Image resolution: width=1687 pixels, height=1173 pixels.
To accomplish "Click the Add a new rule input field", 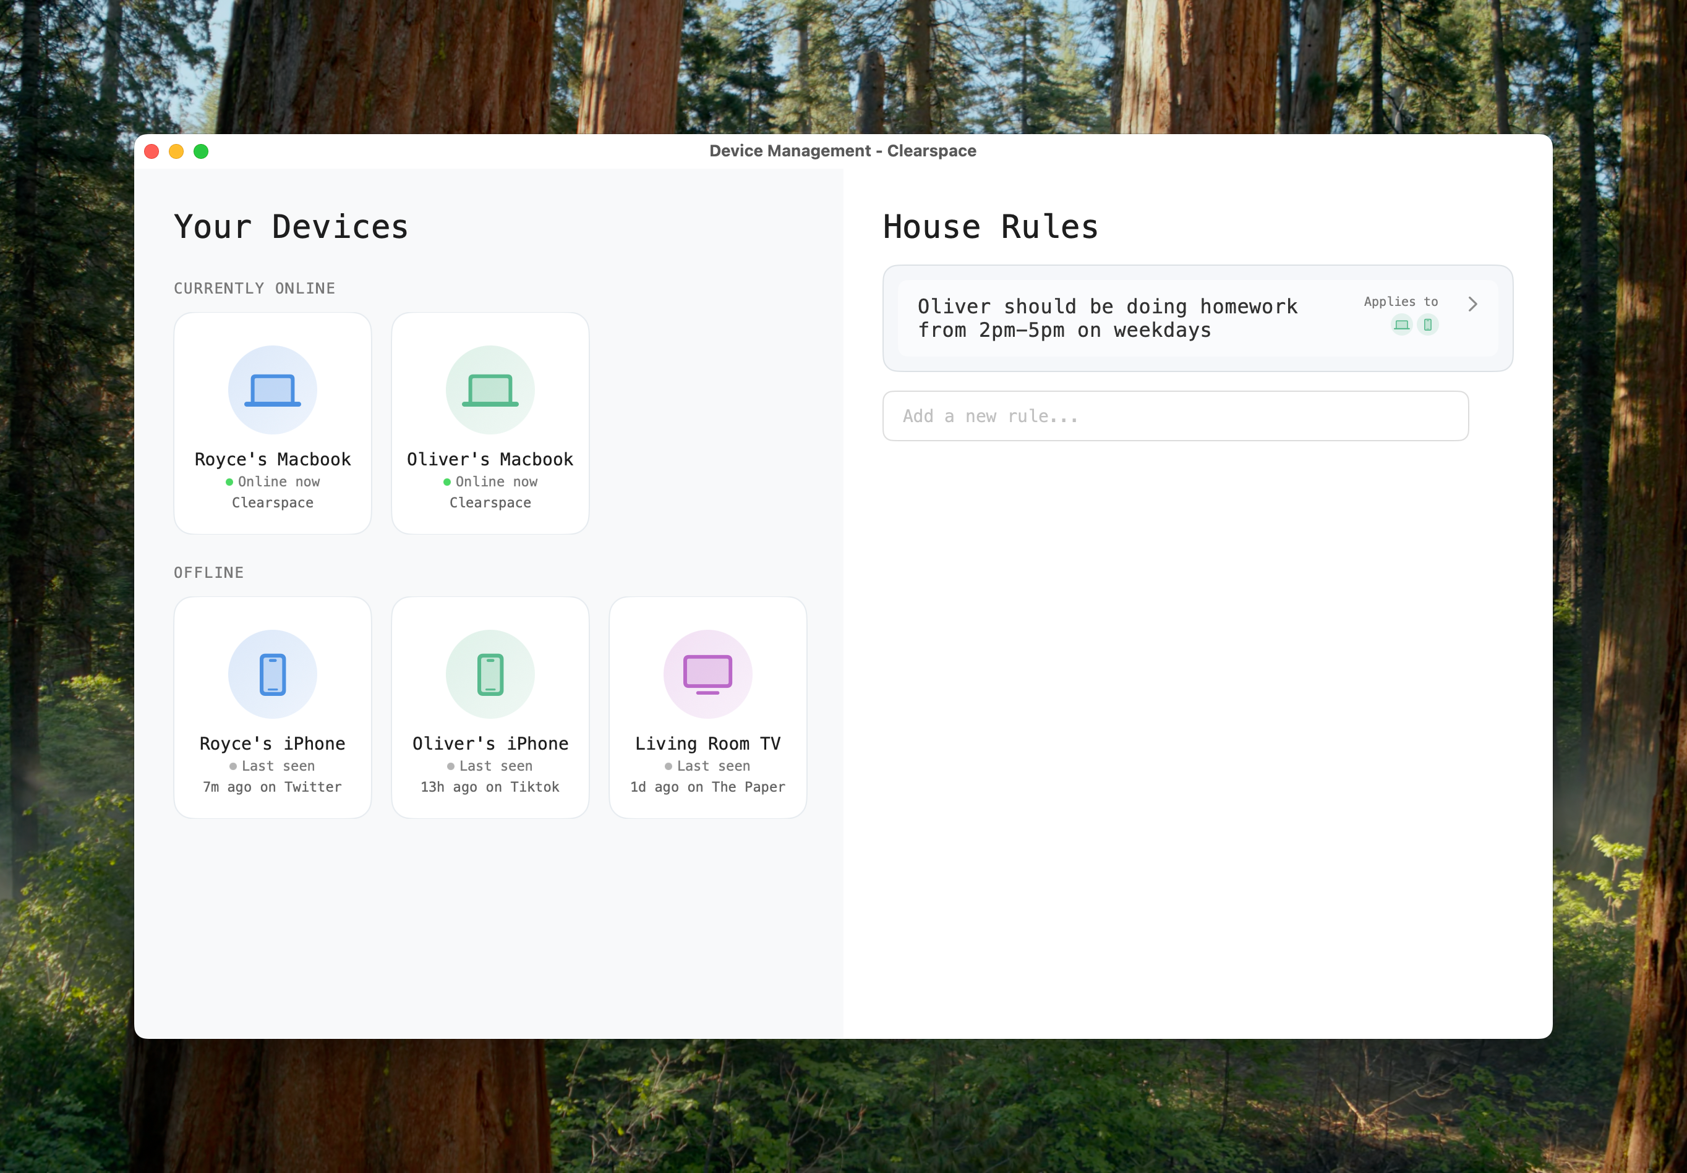I will tap(1174, 417).
